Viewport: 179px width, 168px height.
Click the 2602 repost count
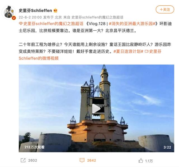[x=33, y=160]
